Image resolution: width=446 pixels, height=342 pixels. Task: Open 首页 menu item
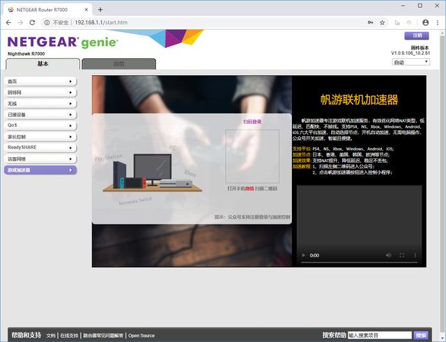(40, 81)
